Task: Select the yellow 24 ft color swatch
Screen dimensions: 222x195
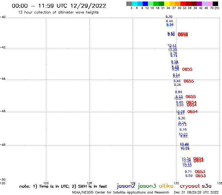Action: click(167, 4)
